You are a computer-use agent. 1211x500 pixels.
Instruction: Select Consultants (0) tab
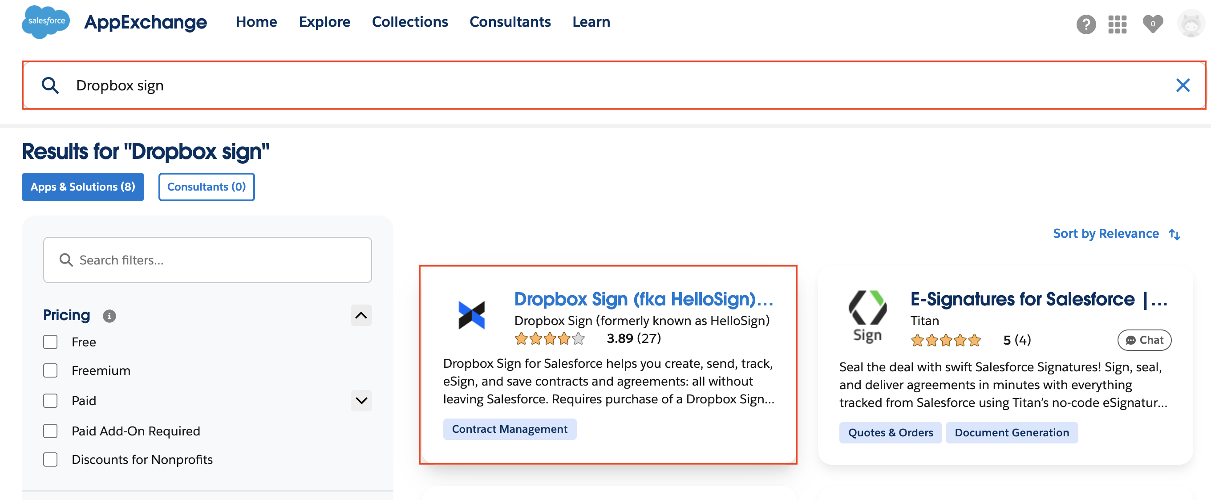[x=207, y=187]
